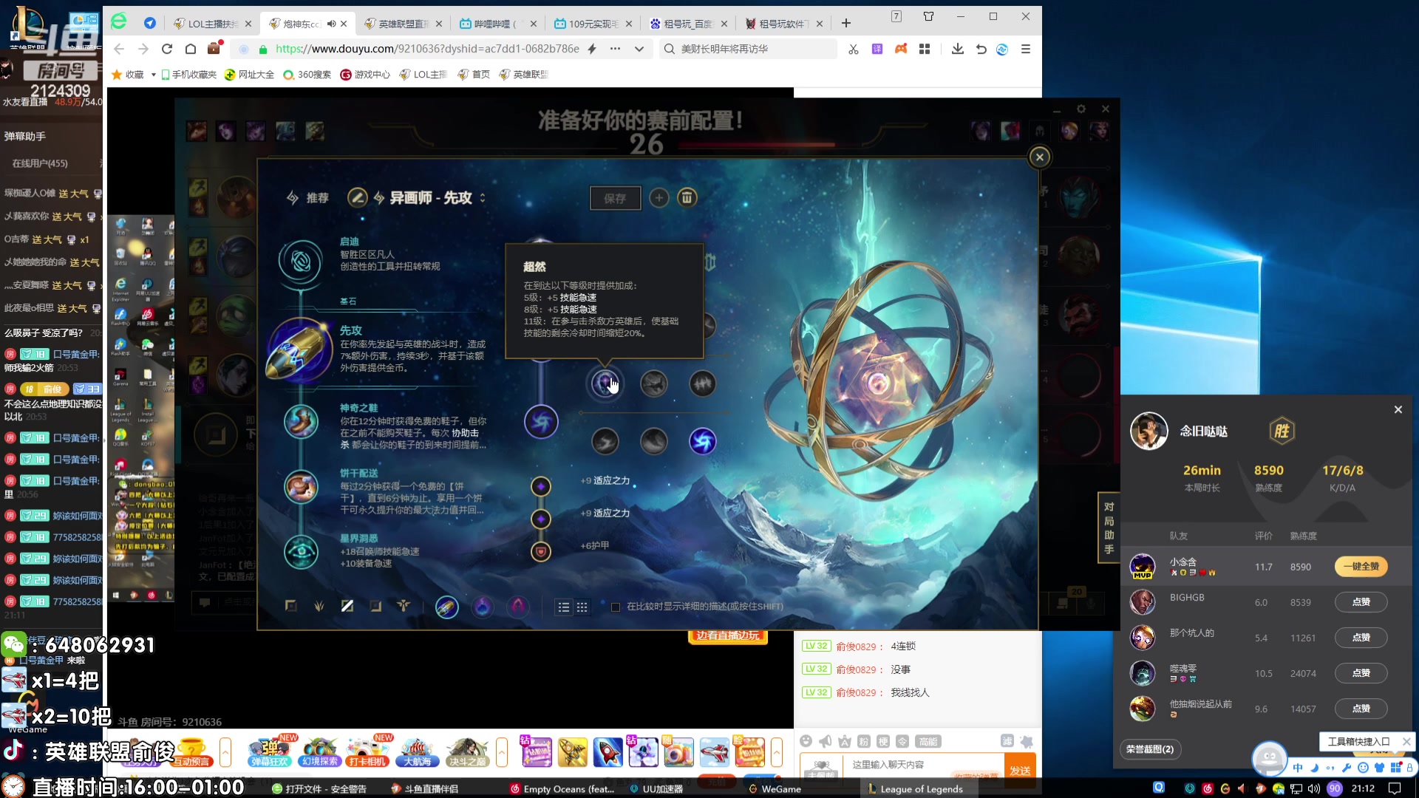1419x798 pixels.
Task: Expand the 异画师 - 先攻 rune page dropdown
Action: coord(483,198)
